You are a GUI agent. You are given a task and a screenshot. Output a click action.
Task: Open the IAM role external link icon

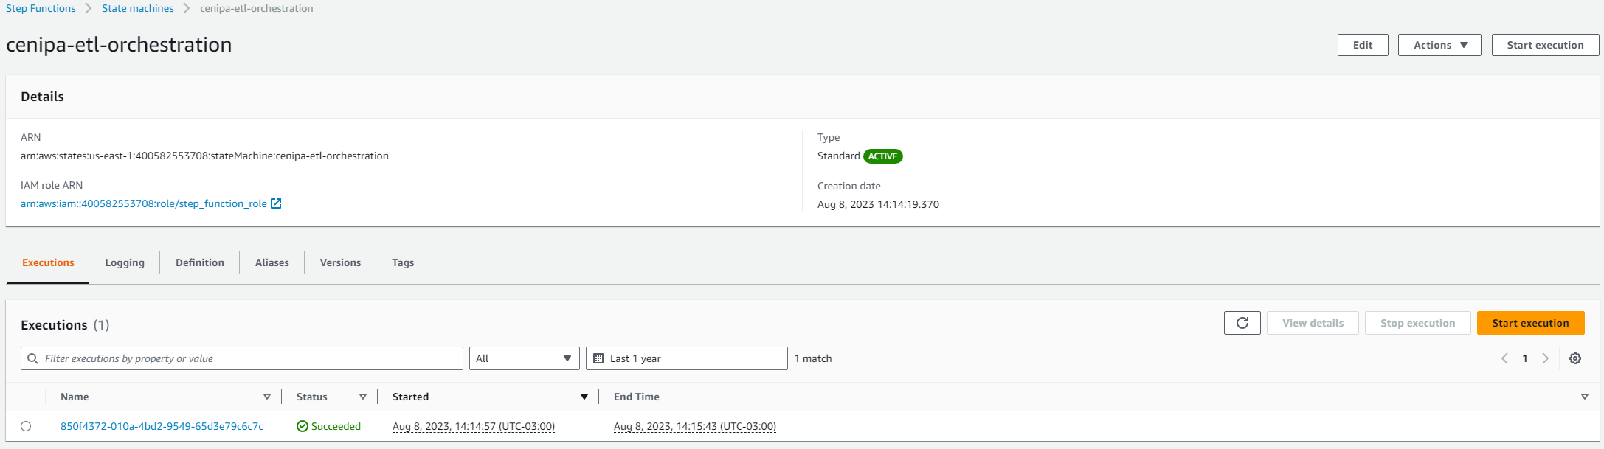click(276, 203)
